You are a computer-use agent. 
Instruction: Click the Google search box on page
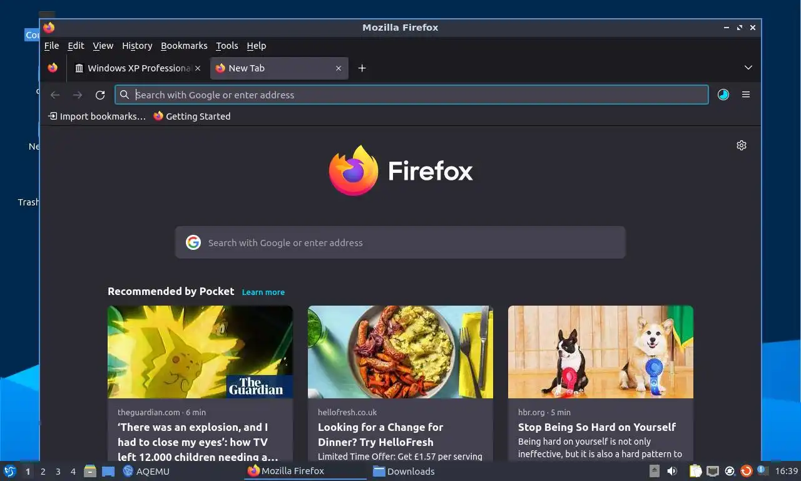pyautogui.click(x=400, y=242)
